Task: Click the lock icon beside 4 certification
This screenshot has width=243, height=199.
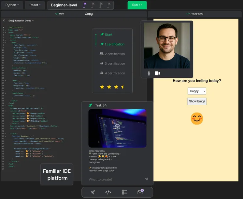Action: click(x=102, y=73)
